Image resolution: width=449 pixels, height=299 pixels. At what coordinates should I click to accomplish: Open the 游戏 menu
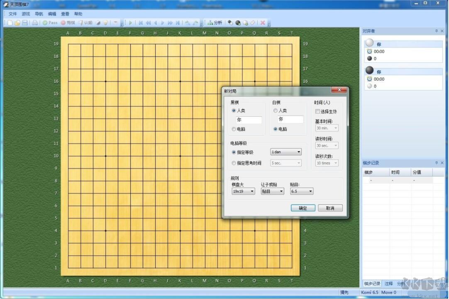(26, 14)
